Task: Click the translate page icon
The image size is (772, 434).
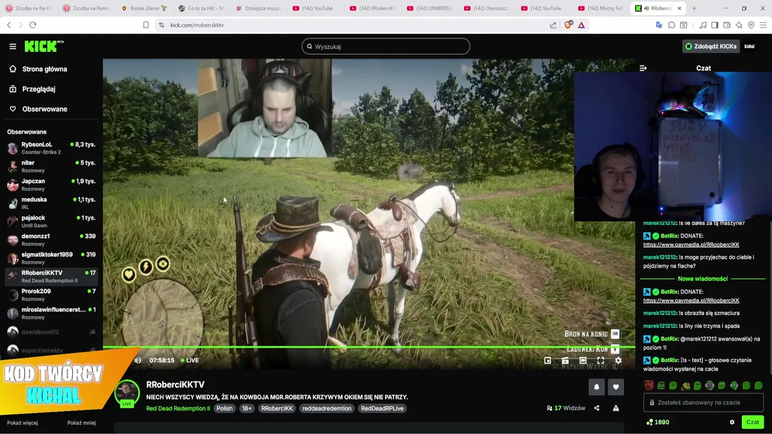Action: (x=659, y=25)
